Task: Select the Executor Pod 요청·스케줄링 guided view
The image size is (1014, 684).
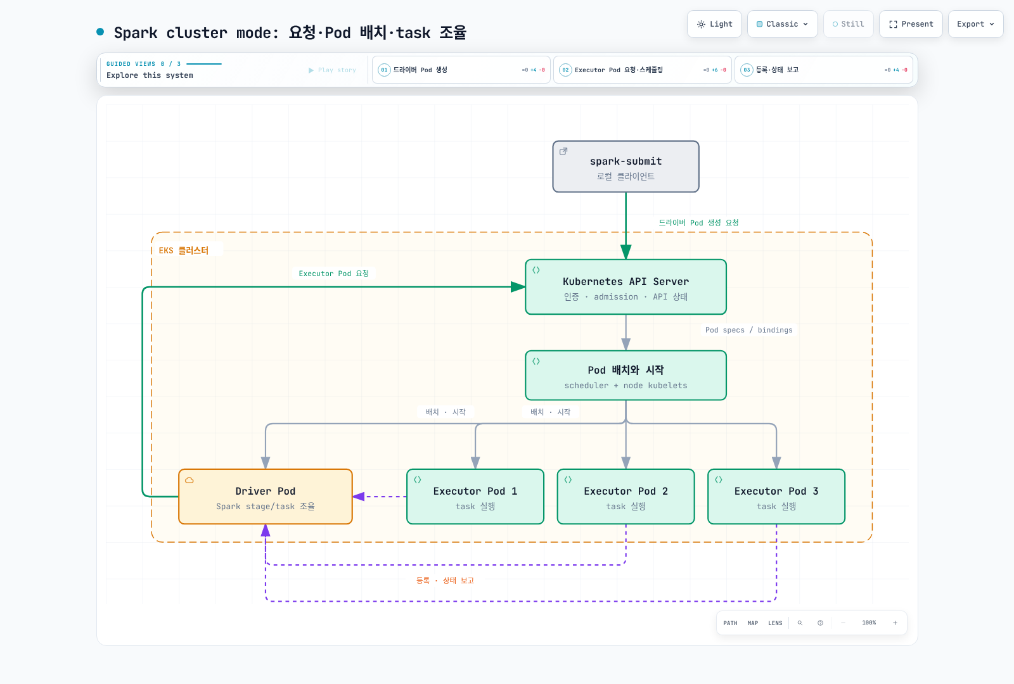Action: 643,70
